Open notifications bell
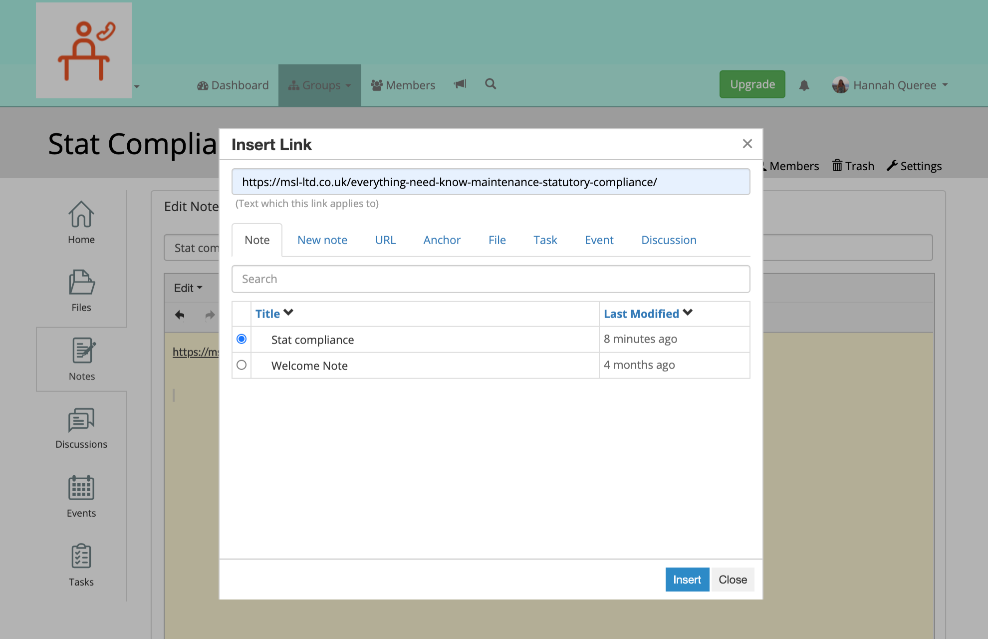The image size is (988, 639). 804,85
